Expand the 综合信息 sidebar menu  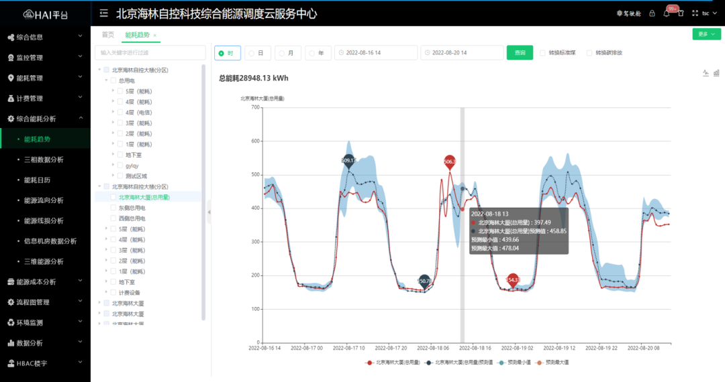(81, 36)
